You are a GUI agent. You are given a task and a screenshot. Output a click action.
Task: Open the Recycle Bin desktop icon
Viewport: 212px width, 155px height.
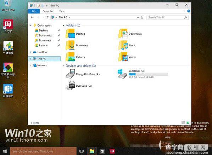[x=8, y=6]
